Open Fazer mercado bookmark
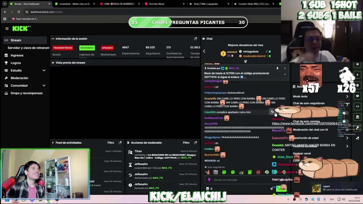Viewport: 363px width, 204px height. [25, 19]
